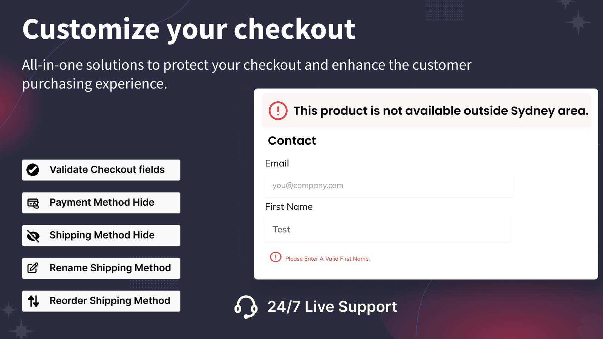The height and width of the screenshot is (339, 603).
Task: Click the First Name field containing Test
Action: pos(387,230)
